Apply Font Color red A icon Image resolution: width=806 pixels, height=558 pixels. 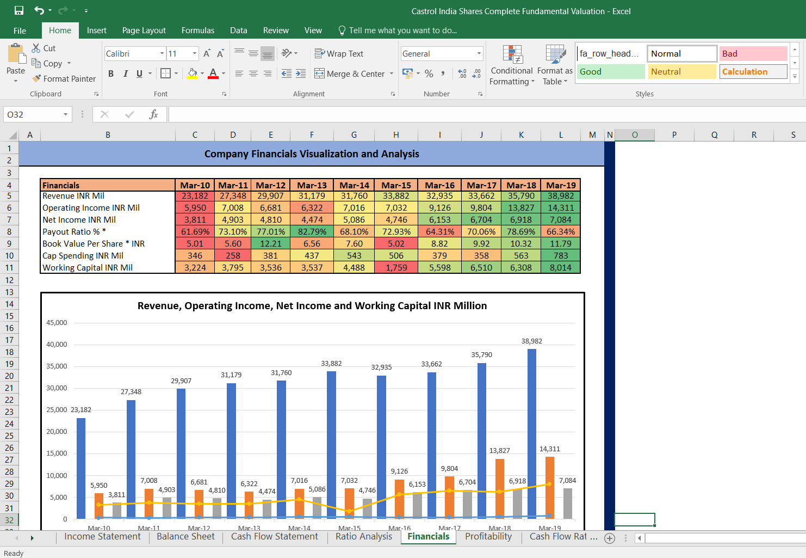tap(213, 73)
